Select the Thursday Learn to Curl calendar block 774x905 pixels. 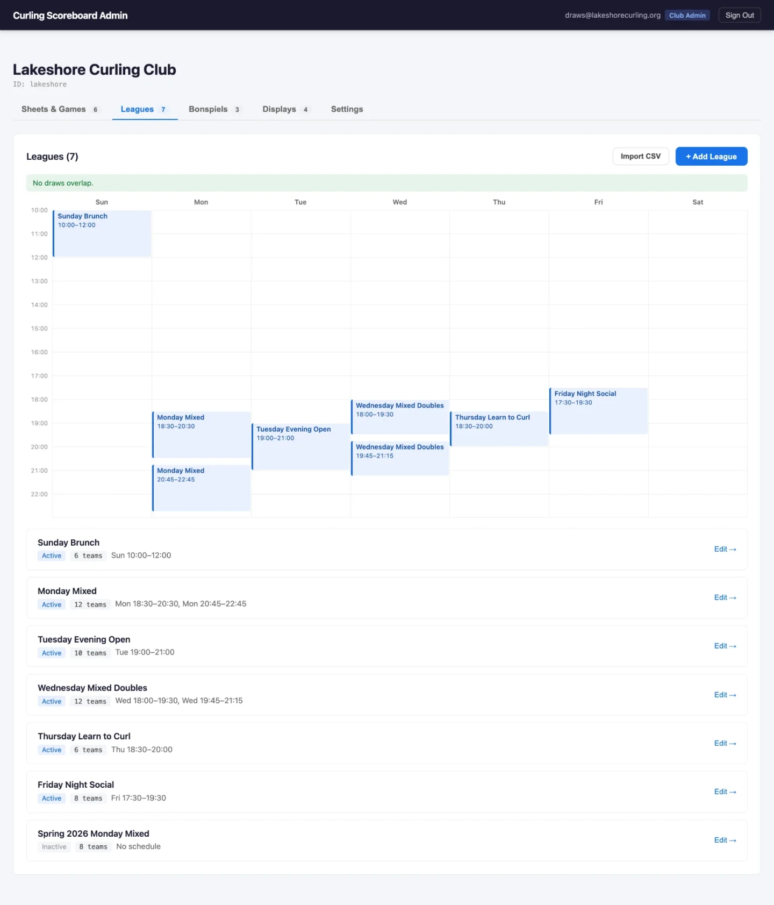tap(499, 429)
